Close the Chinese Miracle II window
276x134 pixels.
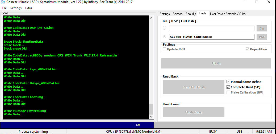(269, 2)
